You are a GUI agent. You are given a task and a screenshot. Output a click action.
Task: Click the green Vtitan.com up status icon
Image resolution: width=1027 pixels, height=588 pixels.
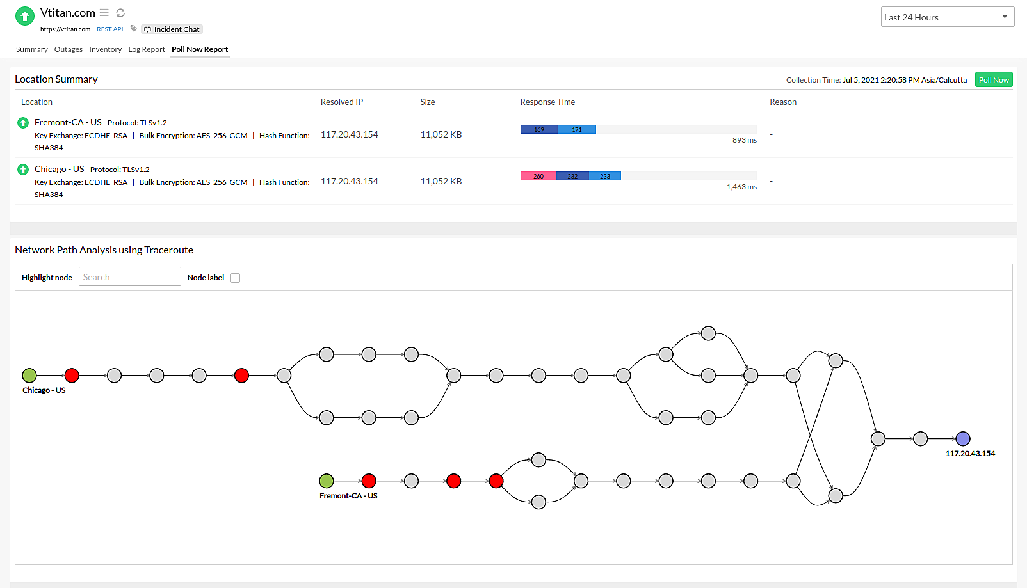(x=25, y=16)
